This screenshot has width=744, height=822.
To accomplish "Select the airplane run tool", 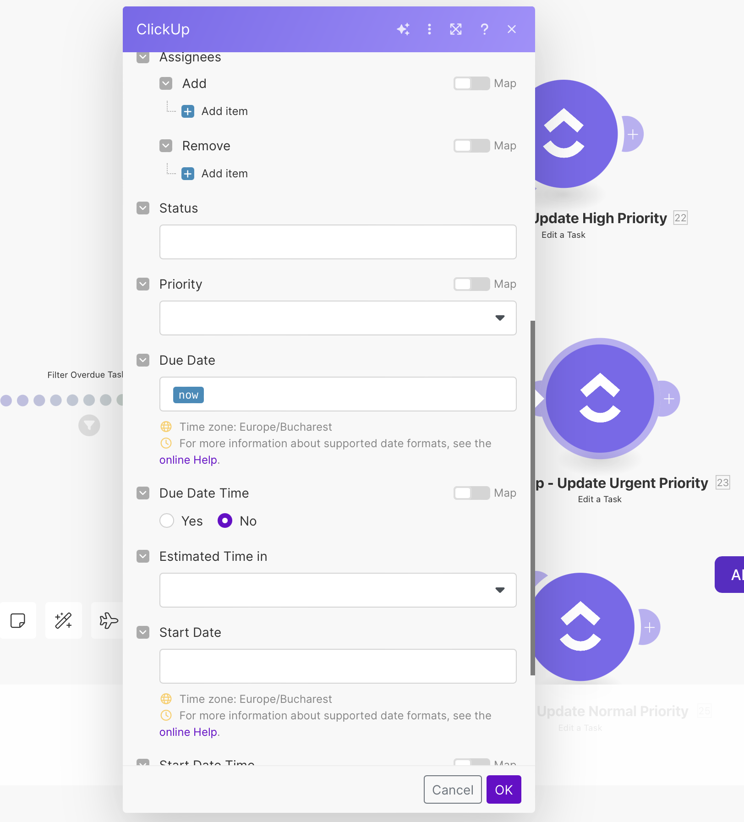I will click(109, 621).
